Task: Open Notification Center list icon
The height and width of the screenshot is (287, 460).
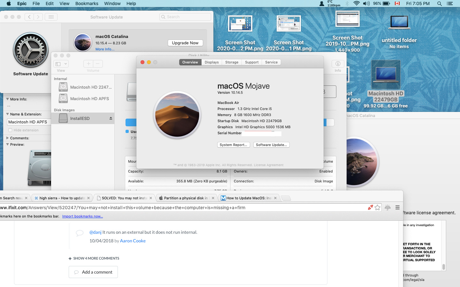Action: pyautogui.click(x=450, y=4)
